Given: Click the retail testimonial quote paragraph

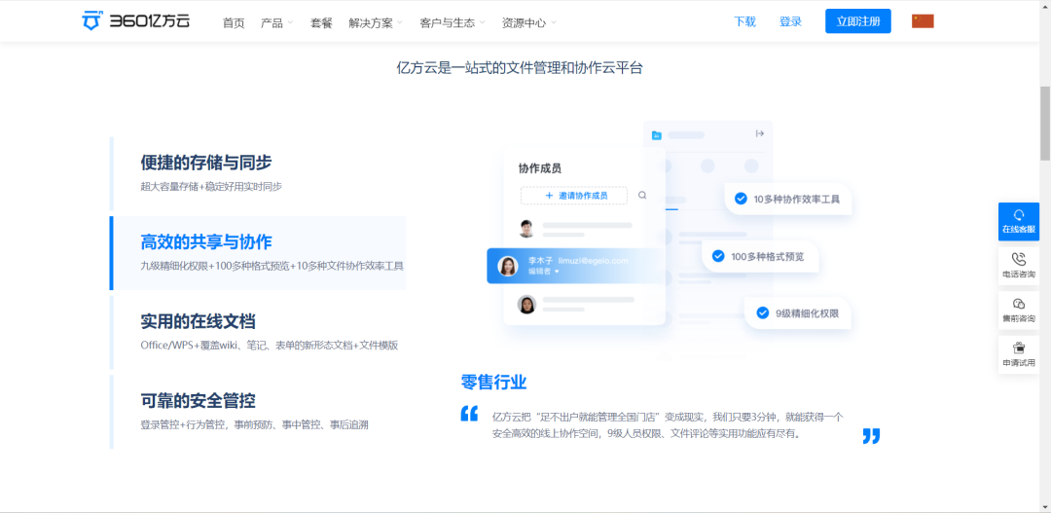Looking at the screenshot, I should [x=668, y=425].
